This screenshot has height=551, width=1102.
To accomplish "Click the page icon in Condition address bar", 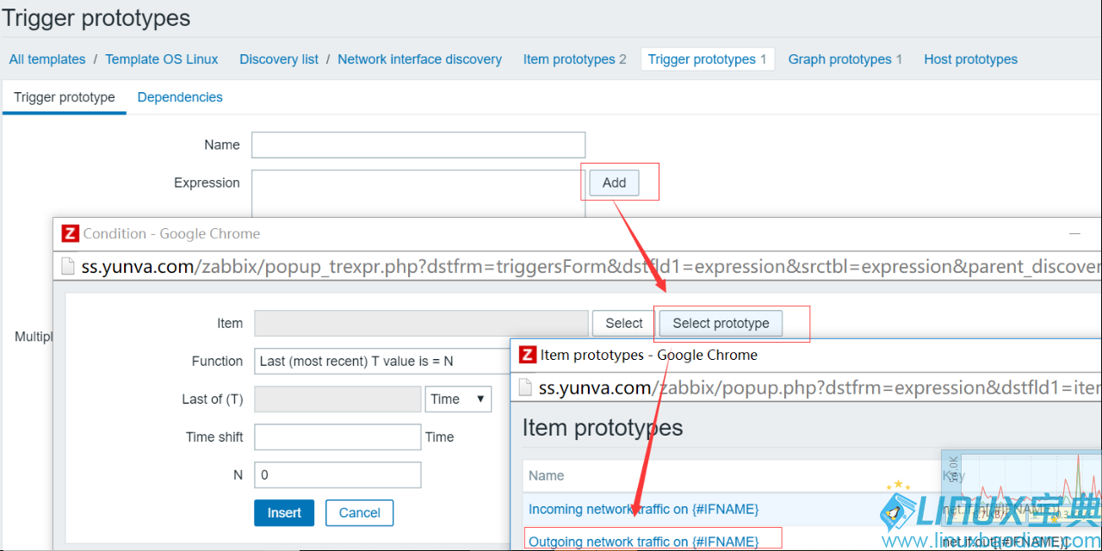I will point(69,267).
